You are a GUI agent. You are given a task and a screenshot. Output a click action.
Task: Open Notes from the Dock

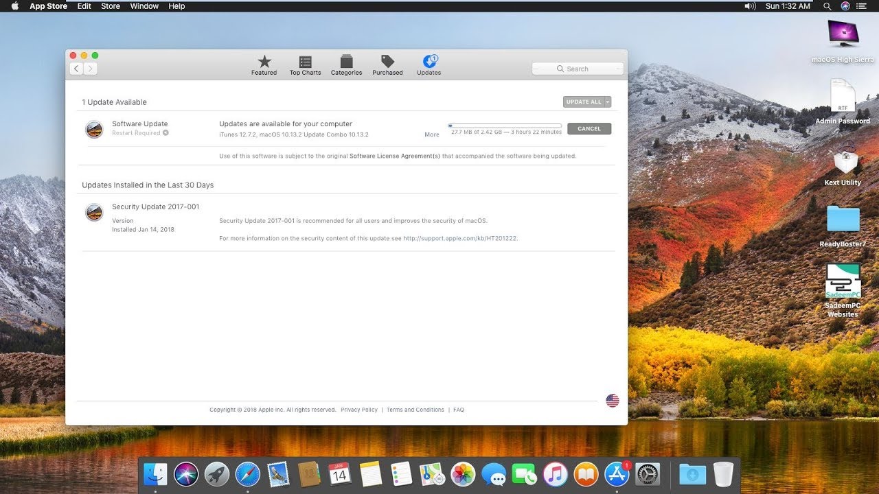[x=371, y=474]
